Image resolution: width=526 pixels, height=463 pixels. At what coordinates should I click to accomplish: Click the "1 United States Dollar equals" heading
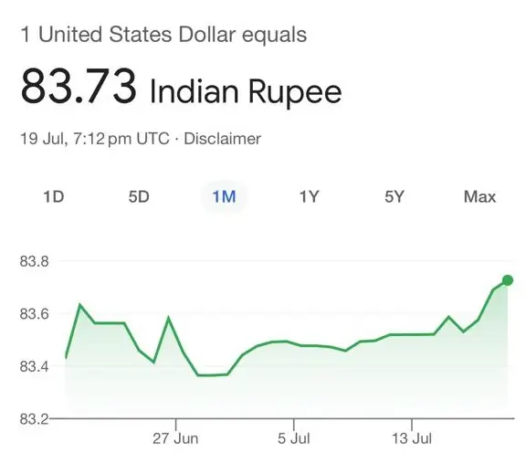tap(163, 35)
